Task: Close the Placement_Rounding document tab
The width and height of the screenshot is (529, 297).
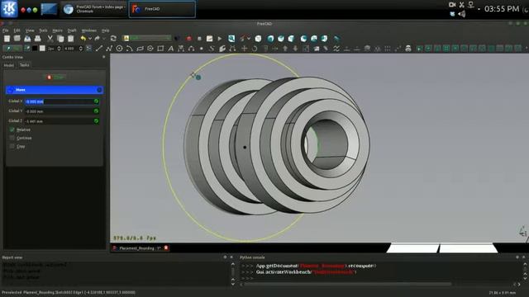Action: coord(166,248)
